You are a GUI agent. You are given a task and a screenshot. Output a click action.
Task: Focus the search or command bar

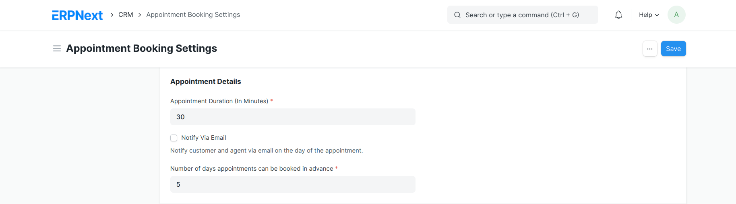522,15
